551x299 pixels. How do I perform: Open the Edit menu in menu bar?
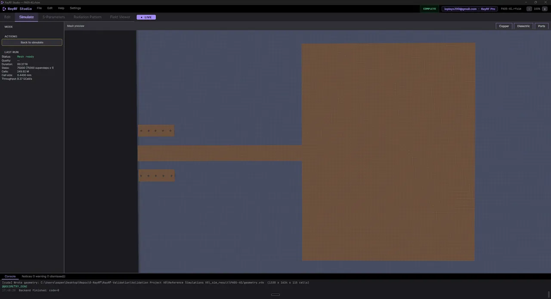click(50, 8)
